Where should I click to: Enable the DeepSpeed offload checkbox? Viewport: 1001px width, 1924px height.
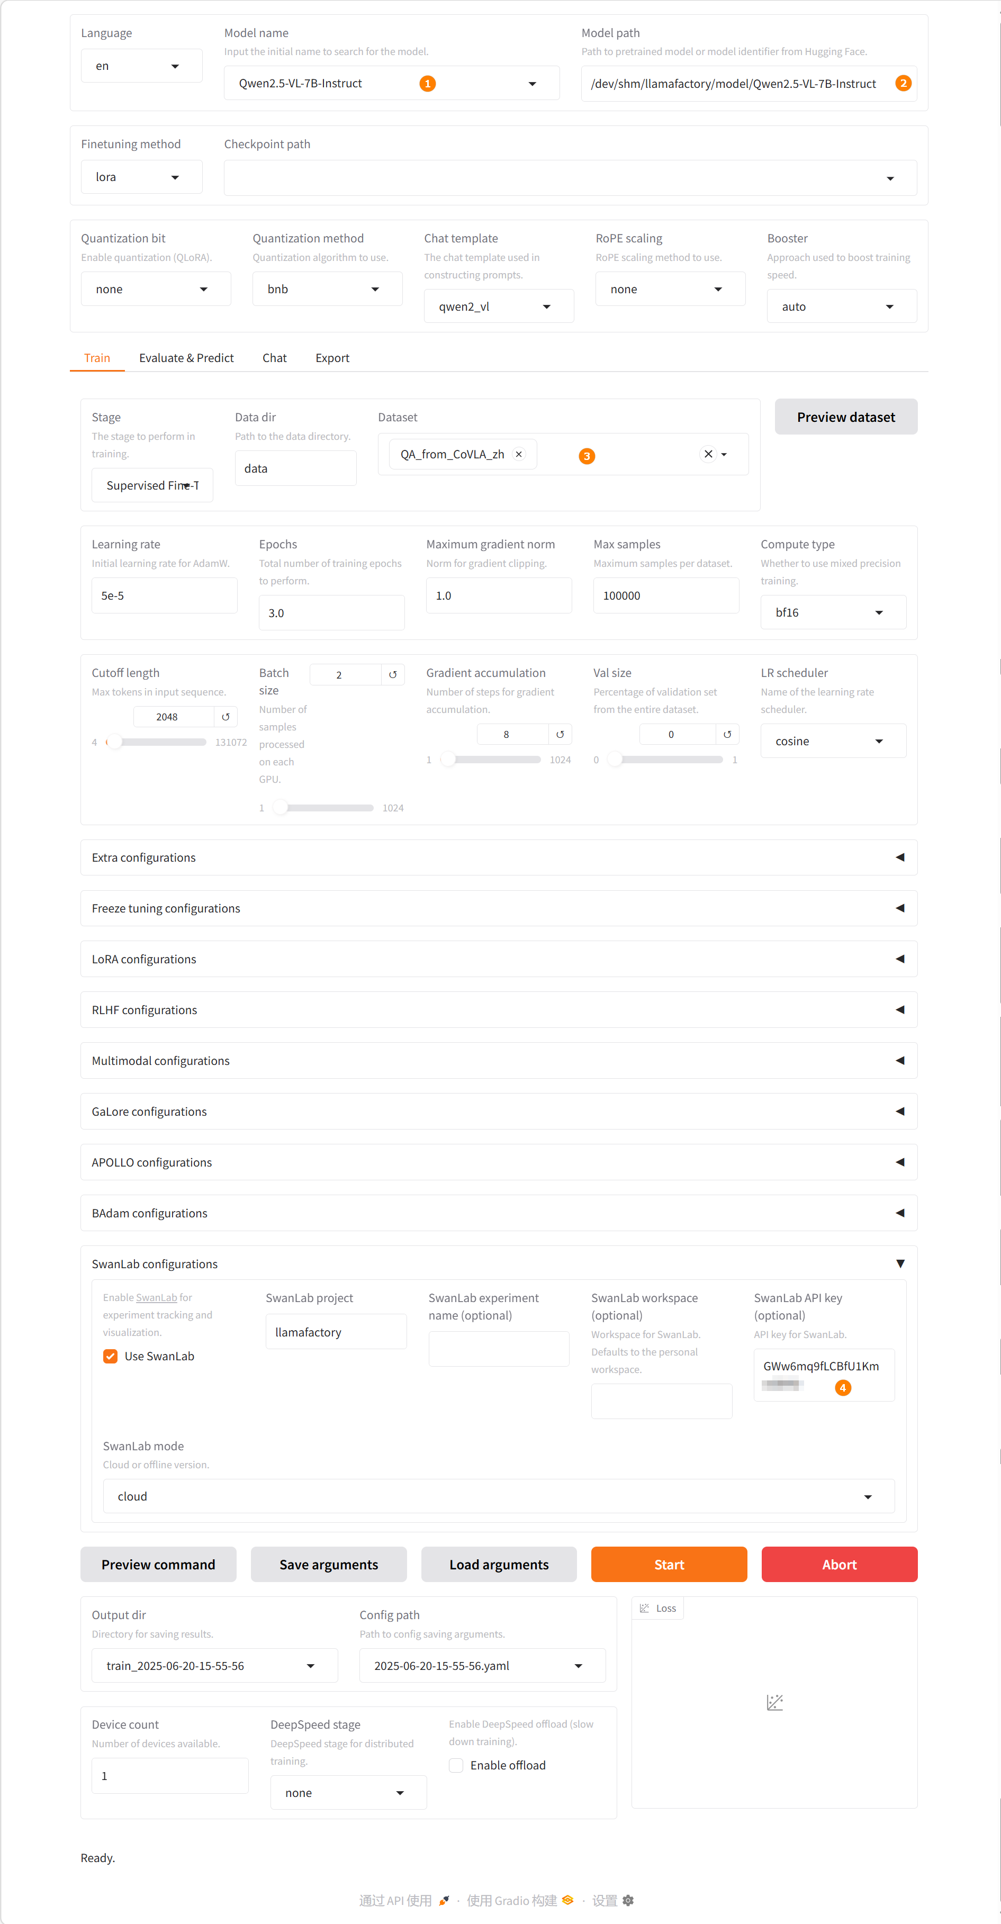[x=456, y=1765]
